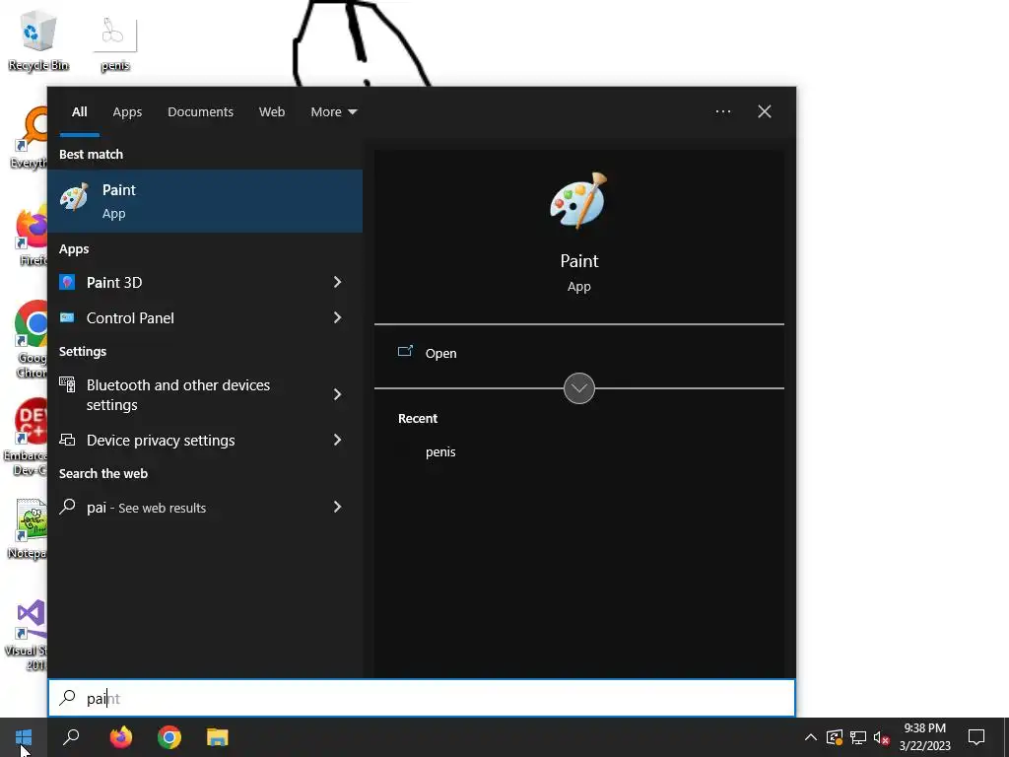
Task: Click the search input box
Action: 422,698
